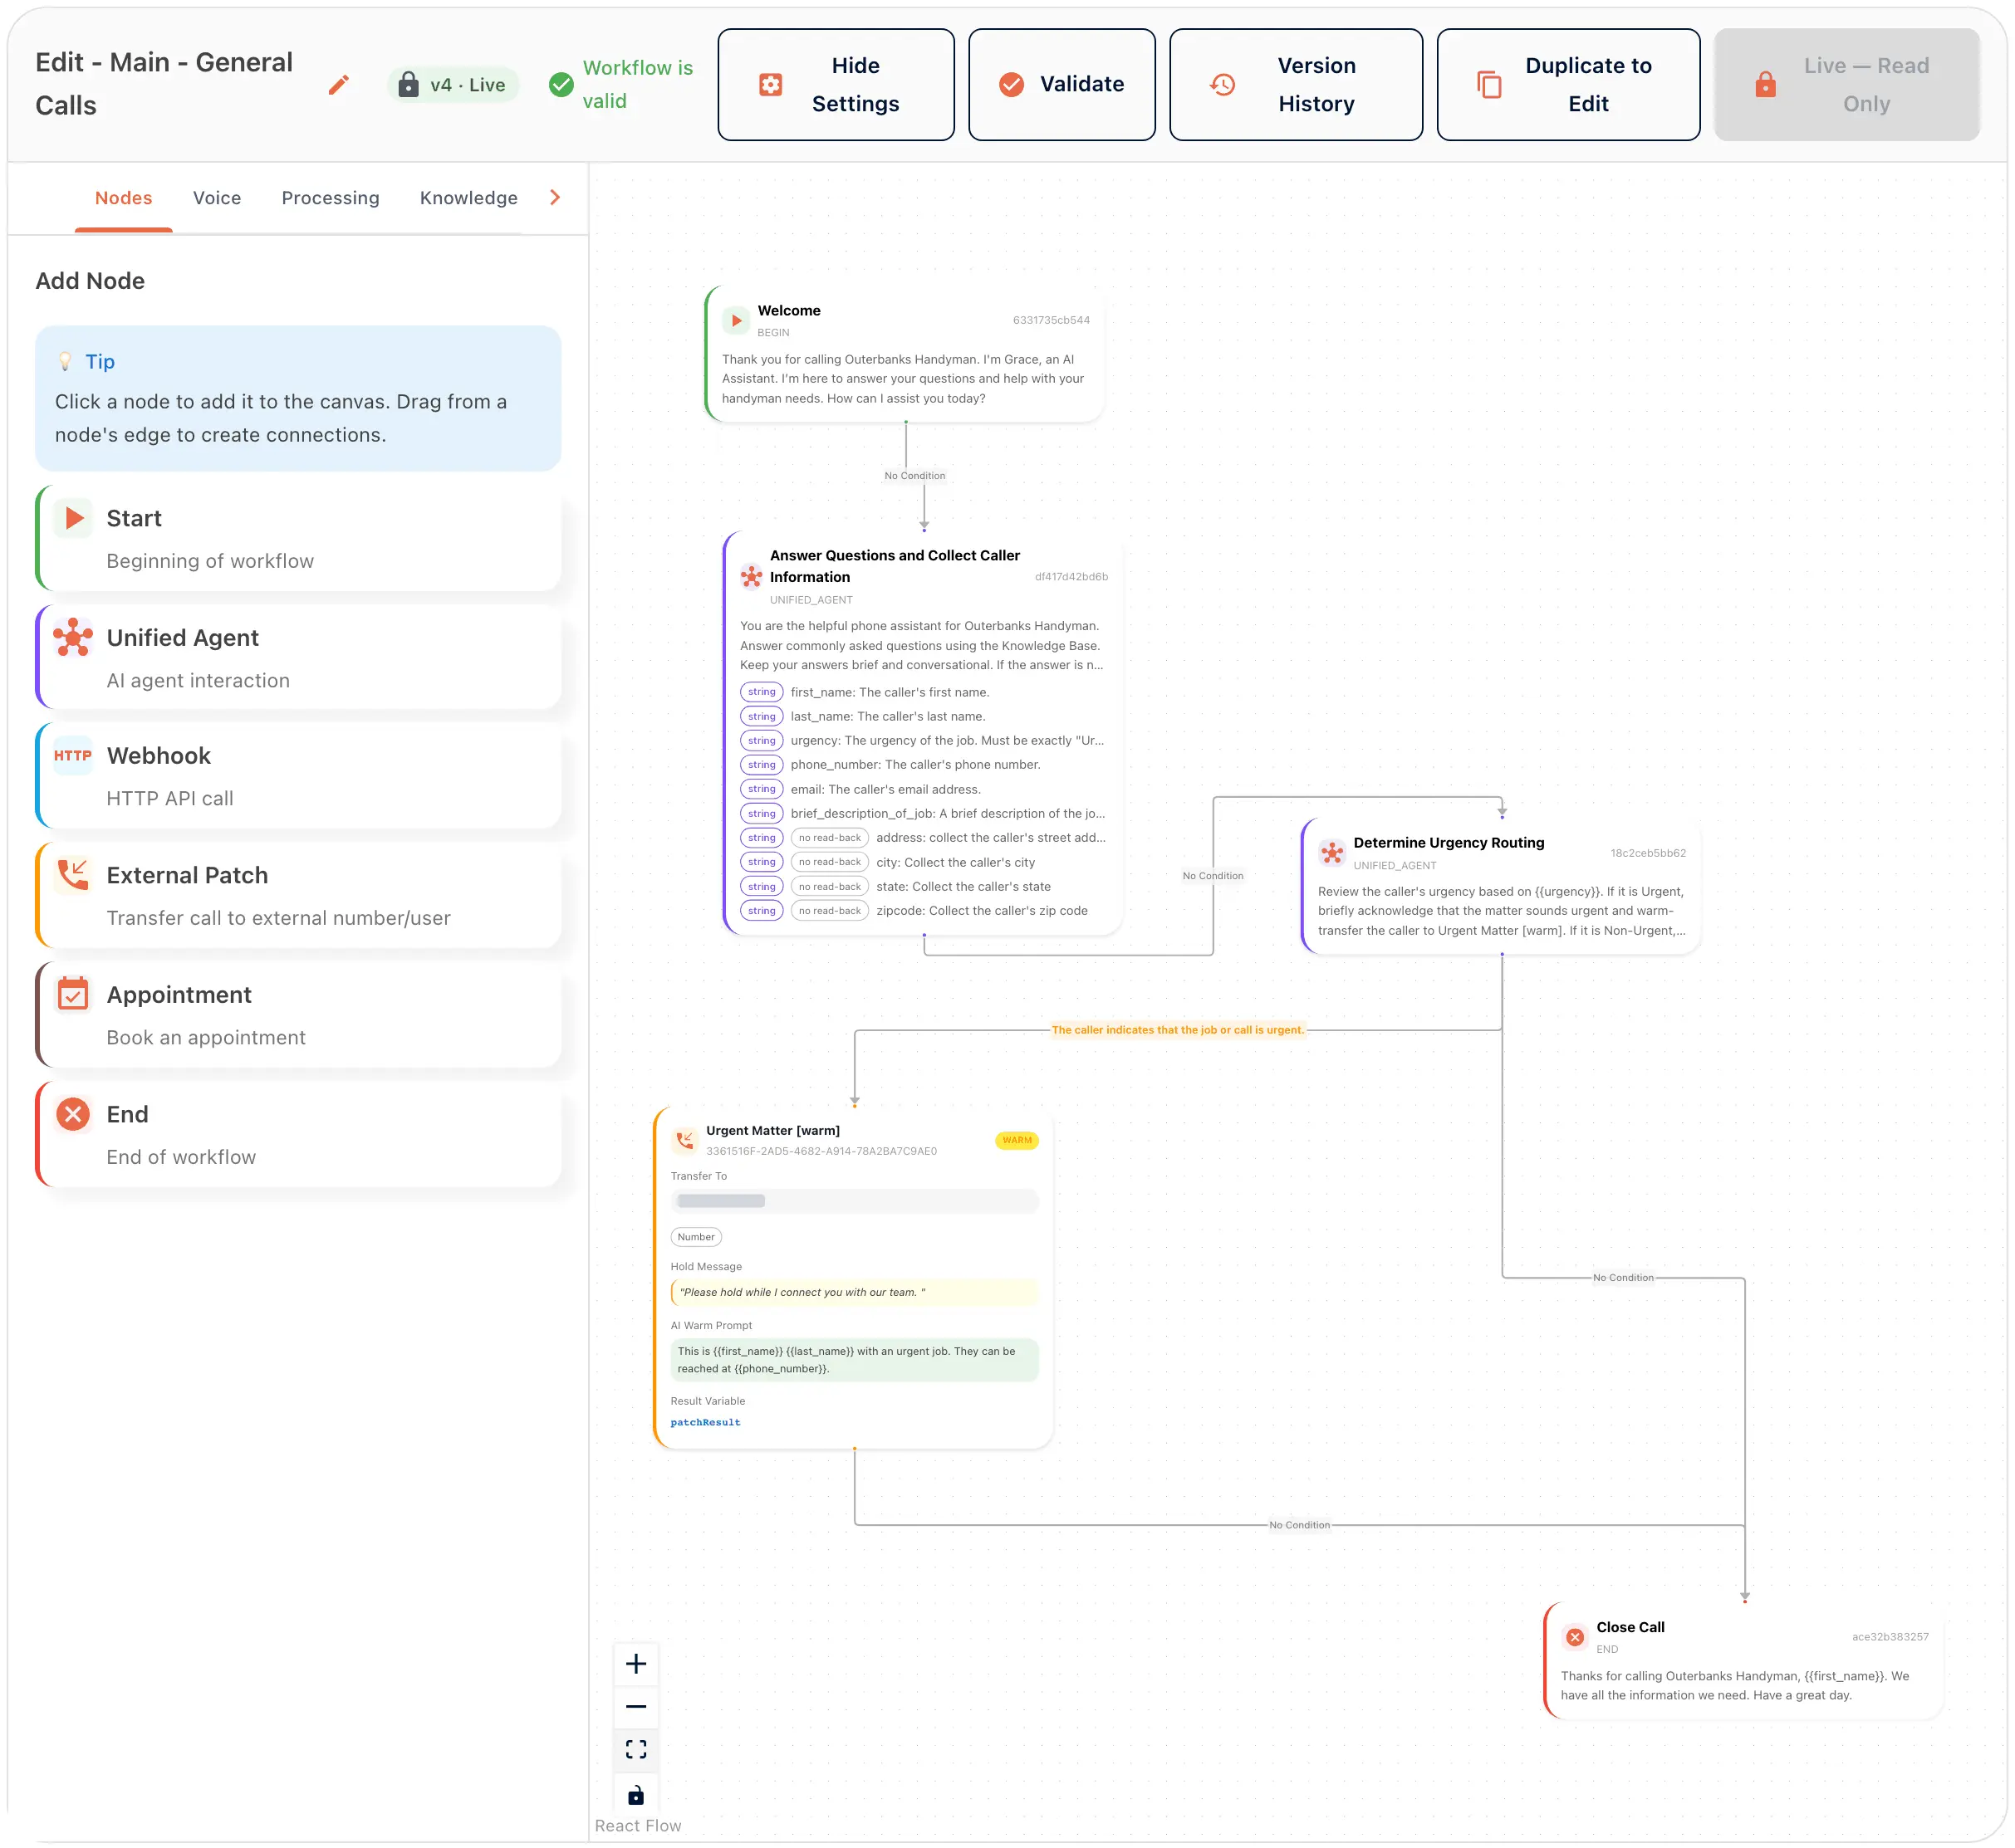
Task: Toggle the canvas interactivity lock control
Action: [636, 1795]
